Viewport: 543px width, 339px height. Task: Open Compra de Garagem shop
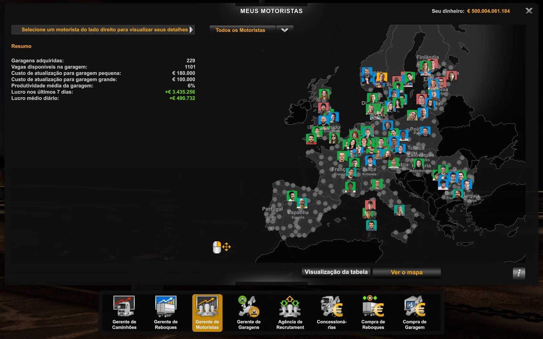[414, 312]
